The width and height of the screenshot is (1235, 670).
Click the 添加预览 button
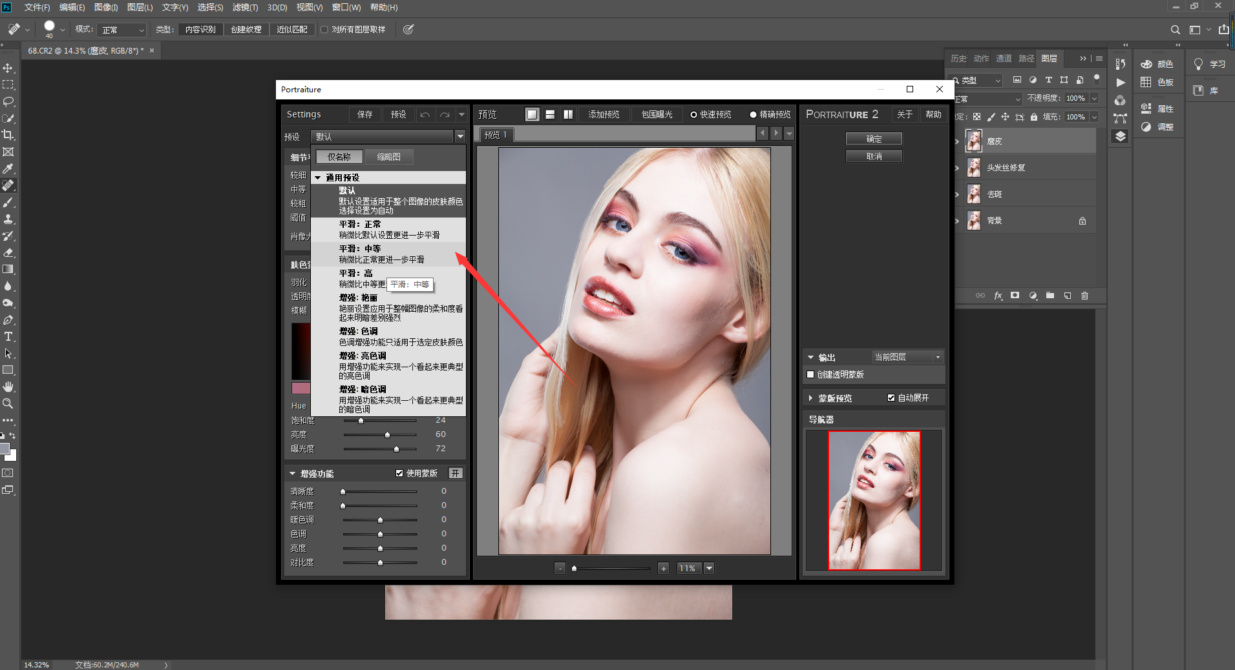pos(604,114)
